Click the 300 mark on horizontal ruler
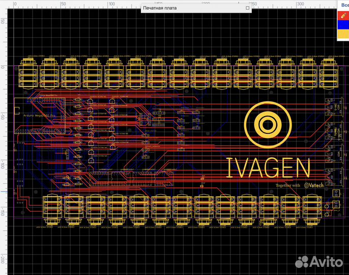 (x=300, y=4)
